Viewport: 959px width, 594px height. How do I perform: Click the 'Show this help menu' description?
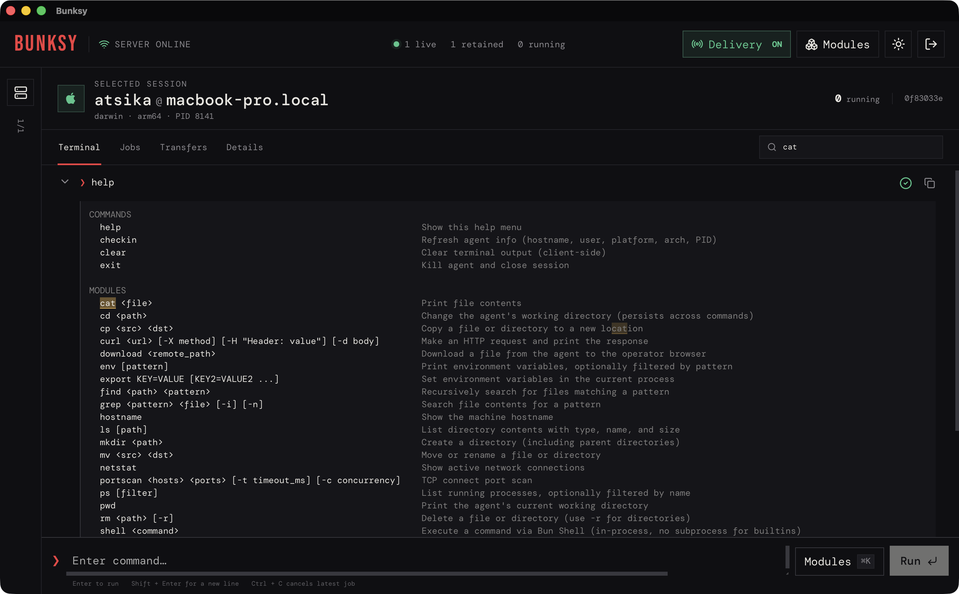(x=472, y=227)
